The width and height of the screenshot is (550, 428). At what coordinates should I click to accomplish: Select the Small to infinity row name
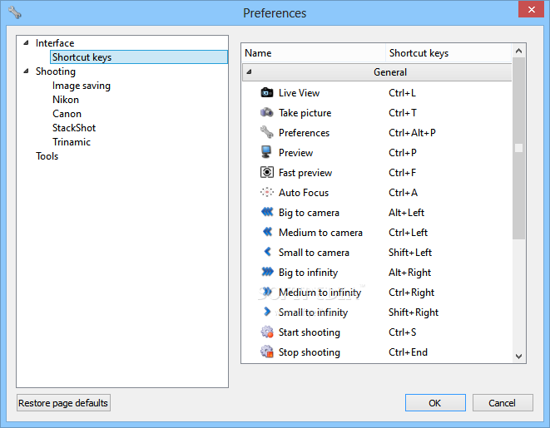(313, 312)
